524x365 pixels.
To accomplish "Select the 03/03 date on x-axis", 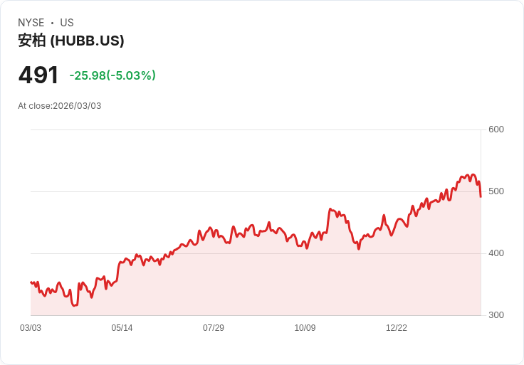I will pos(31,328).
